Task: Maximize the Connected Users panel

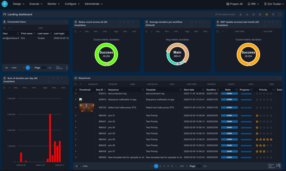Action: [66, 22]
